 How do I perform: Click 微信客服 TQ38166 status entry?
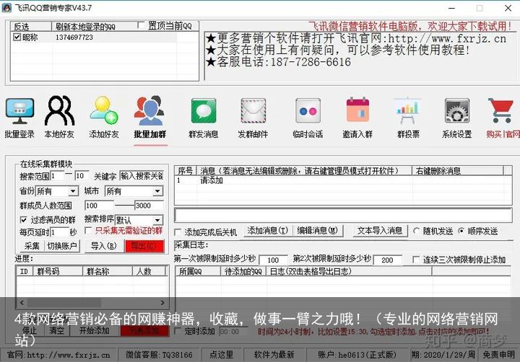[x=159, y=355]
